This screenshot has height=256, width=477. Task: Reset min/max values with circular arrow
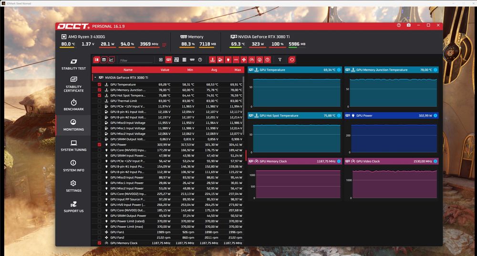point(292,60)
